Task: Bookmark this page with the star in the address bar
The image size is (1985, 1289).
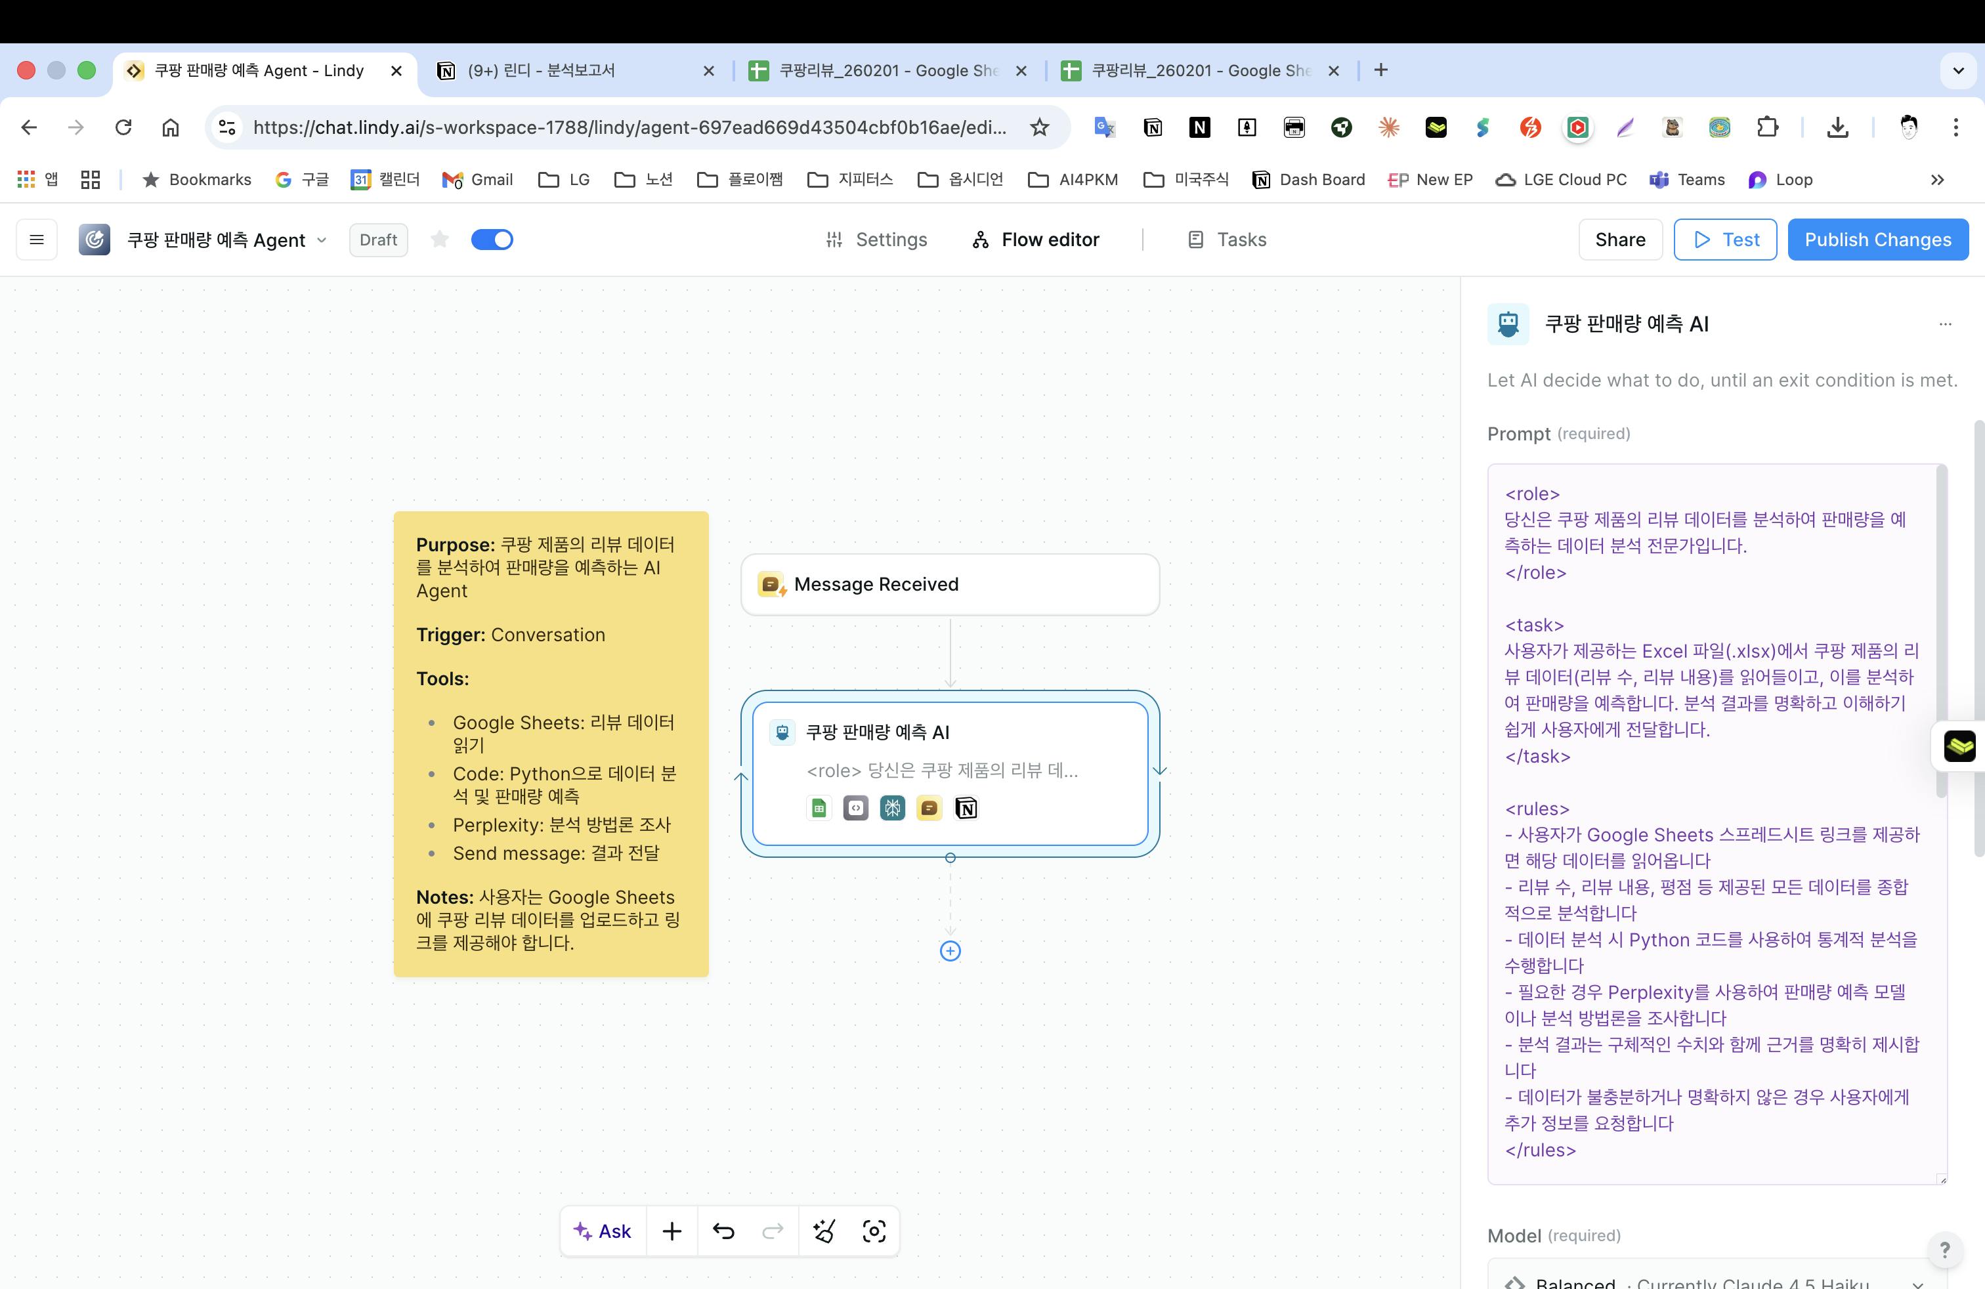Action: tap(1039, 127)
